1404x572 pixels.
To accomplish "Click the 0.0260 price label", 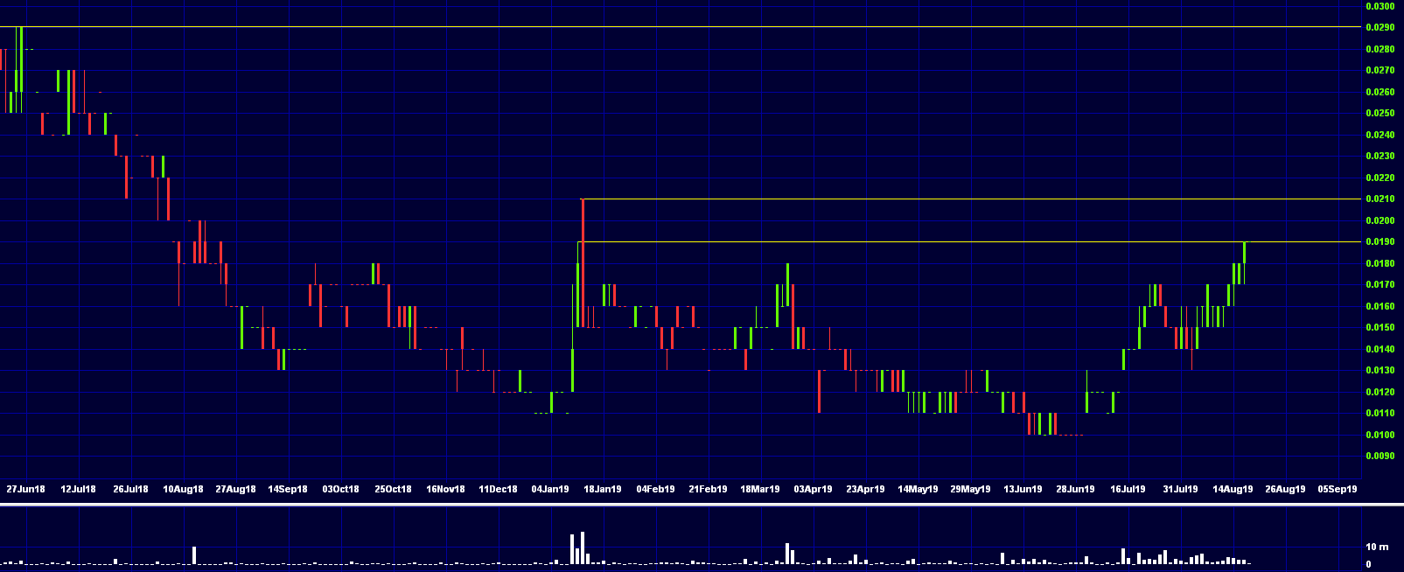I will pos(1380,92).
